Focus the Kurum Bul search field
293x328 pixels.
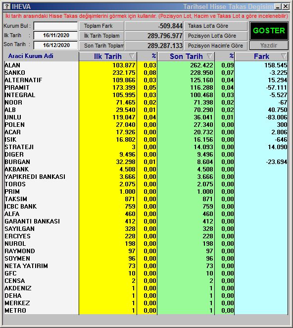pyautogui.click(x=55, y=26)
